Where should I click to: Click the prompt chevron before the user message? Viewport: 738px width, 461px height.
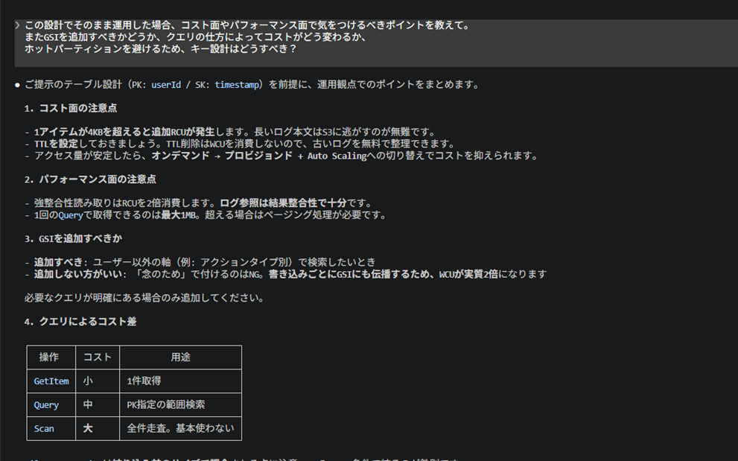coord(17,25)
